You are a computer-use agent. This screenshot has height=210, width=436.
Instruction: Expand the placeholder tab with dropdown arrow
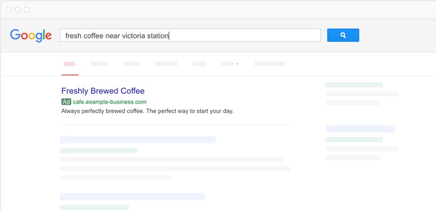click(230, 64)
